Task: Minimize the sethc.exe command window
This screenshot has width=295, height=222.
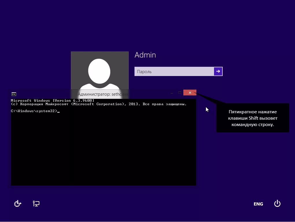Action: tap(172, 92)
